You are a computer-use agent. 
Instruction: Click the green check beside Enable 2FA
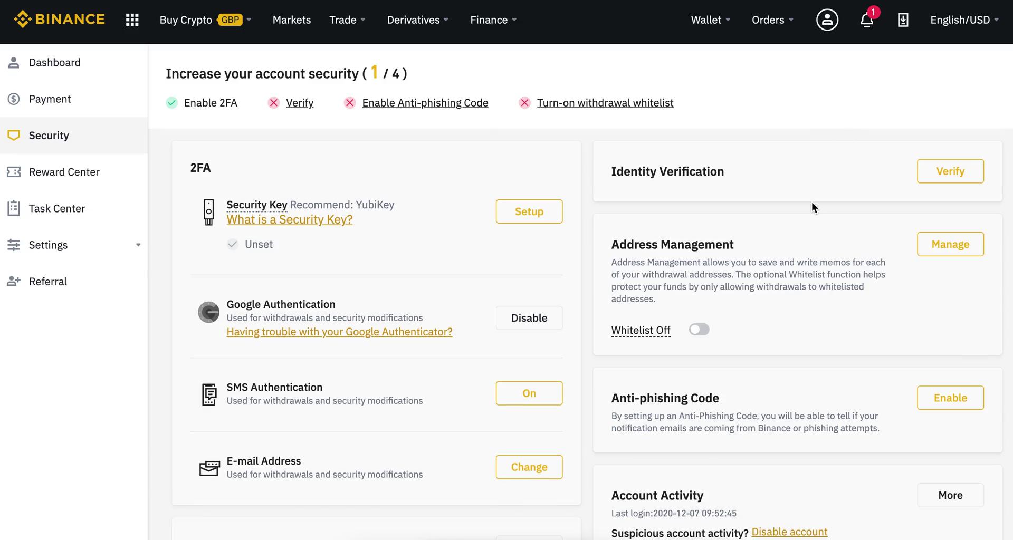tap(172, 103)
